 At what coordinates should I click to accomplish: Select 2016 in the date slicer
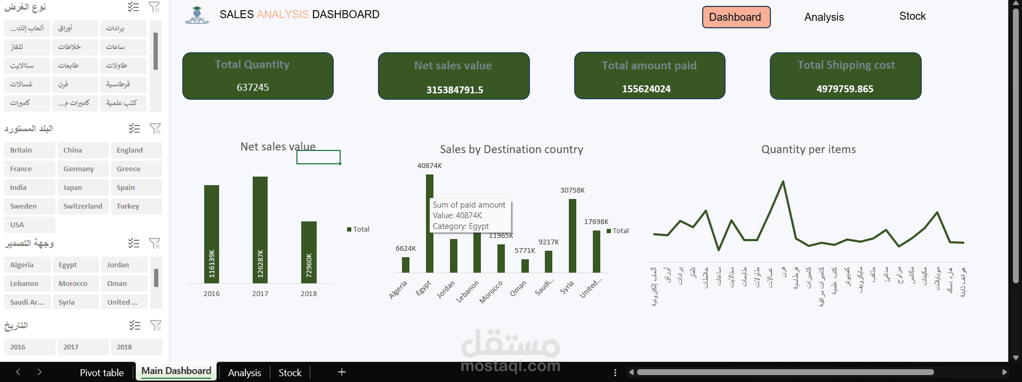(30, 347)
